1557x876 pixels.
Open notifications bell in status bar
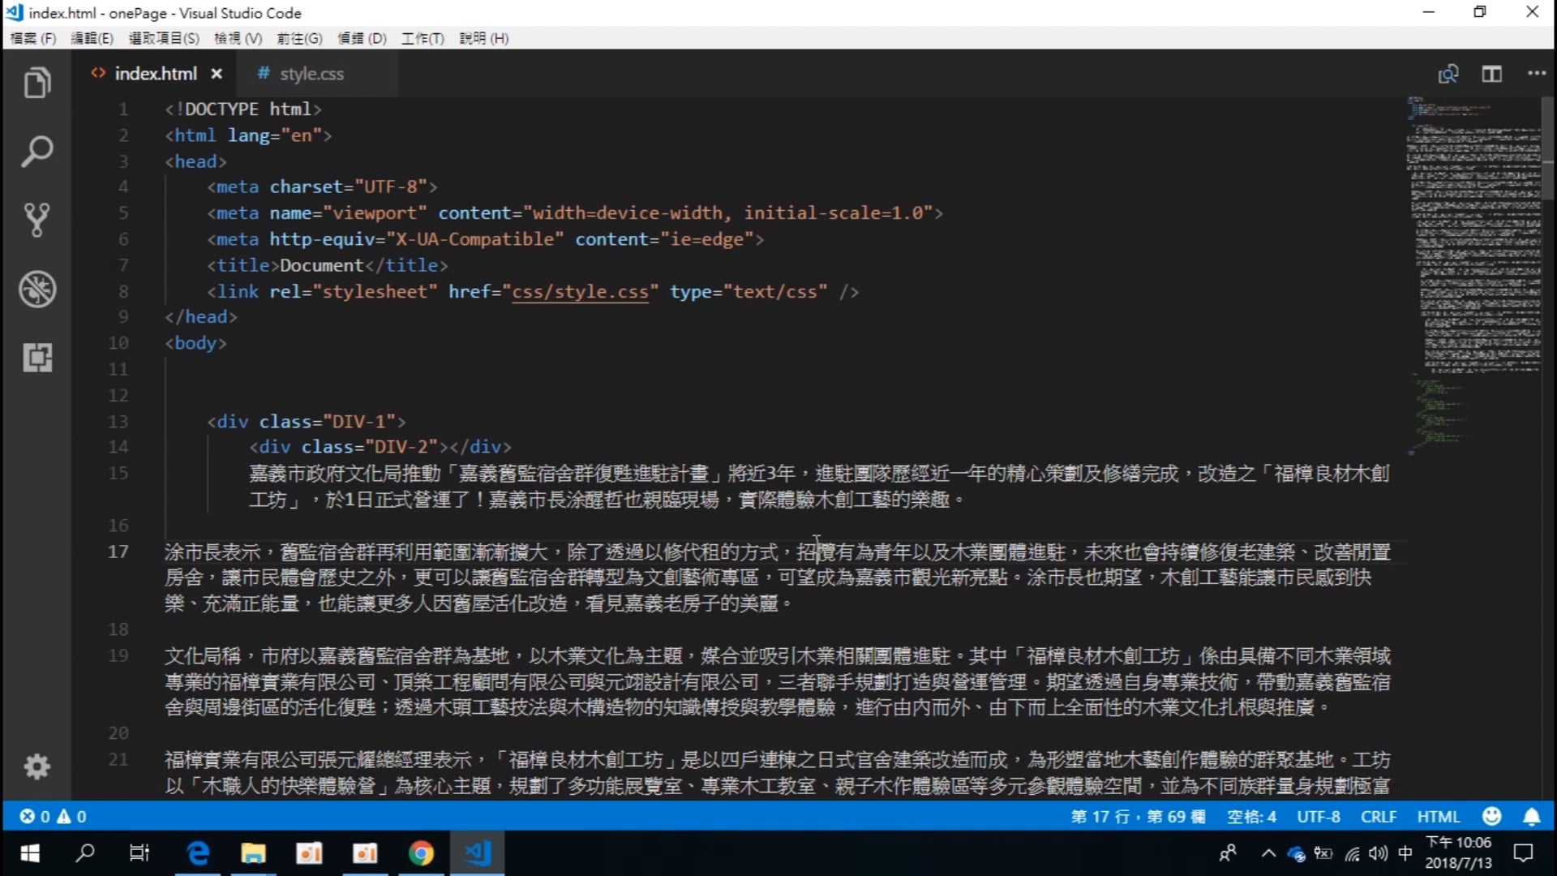point(1531,817)
